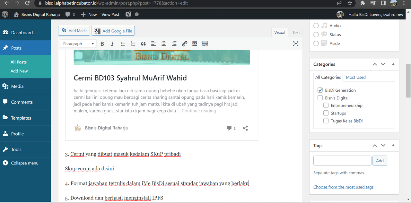This screenshot has width=411, height=203.
Task: Open the Most Used categories tab
Action: [x=356, y=77]
